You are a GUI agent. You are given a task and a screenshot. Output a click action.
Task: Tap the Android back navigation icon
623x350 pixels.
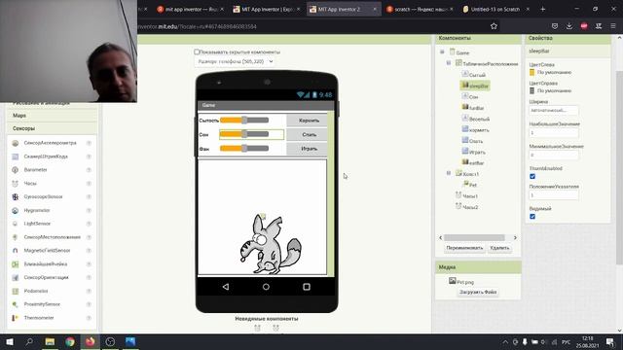pyautogui.click(x=226, y=287)
